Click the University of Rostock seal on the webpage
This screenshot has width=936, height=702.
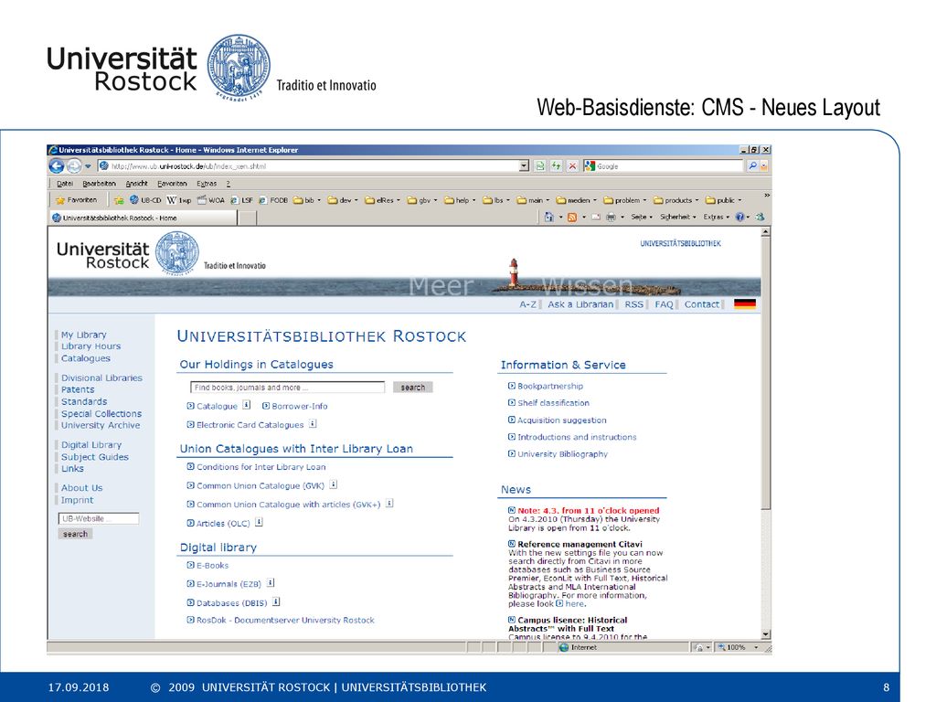176,253
